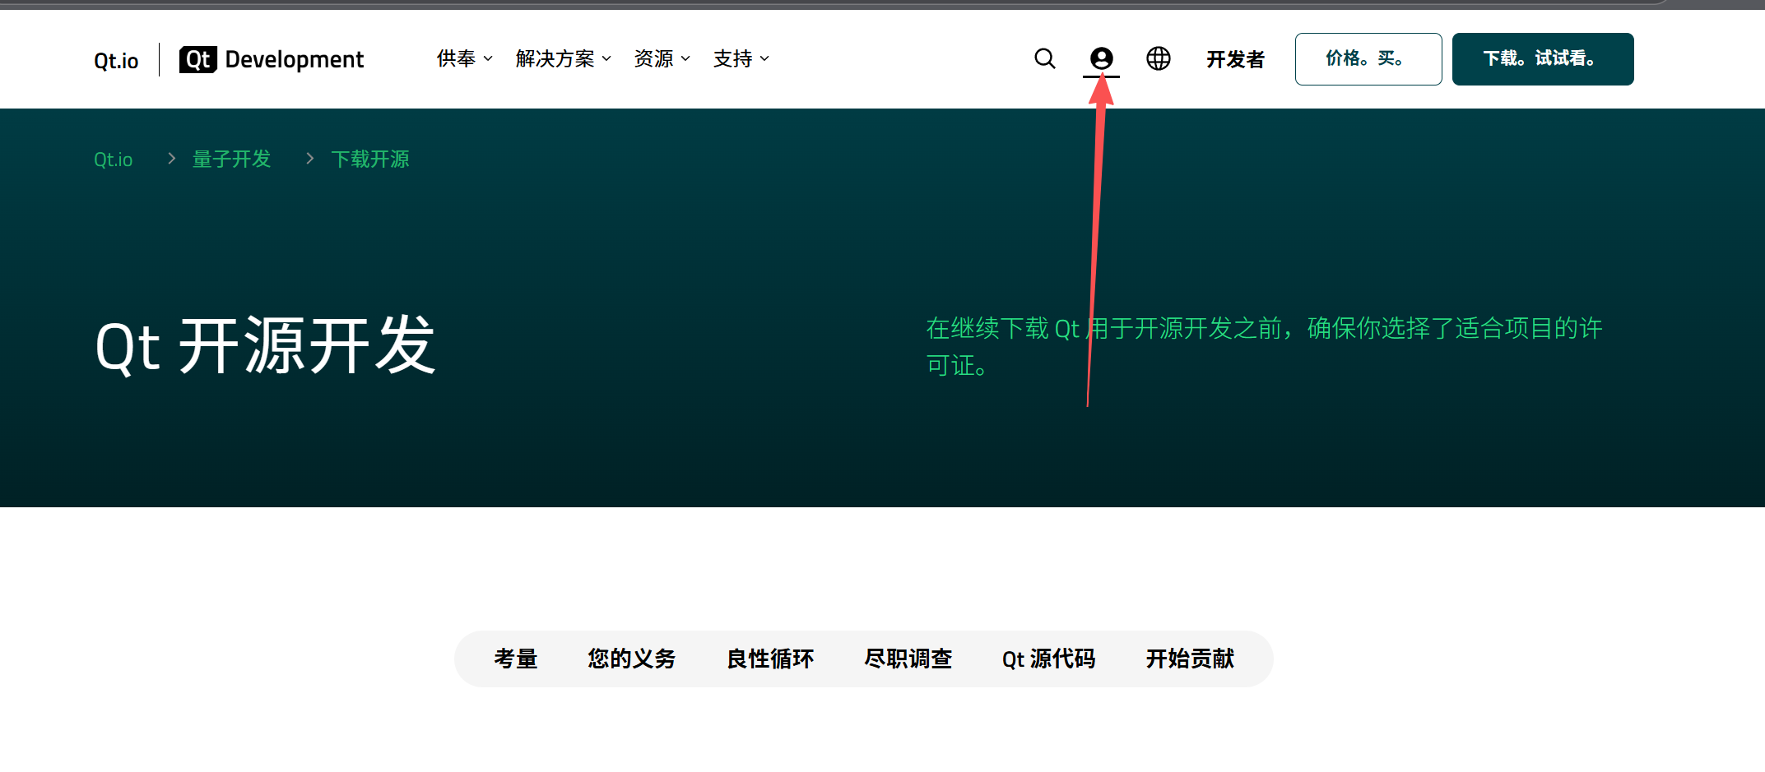Open the 良性循环 section link
The width and height of the screenshot is (1765, 772).
769,659
